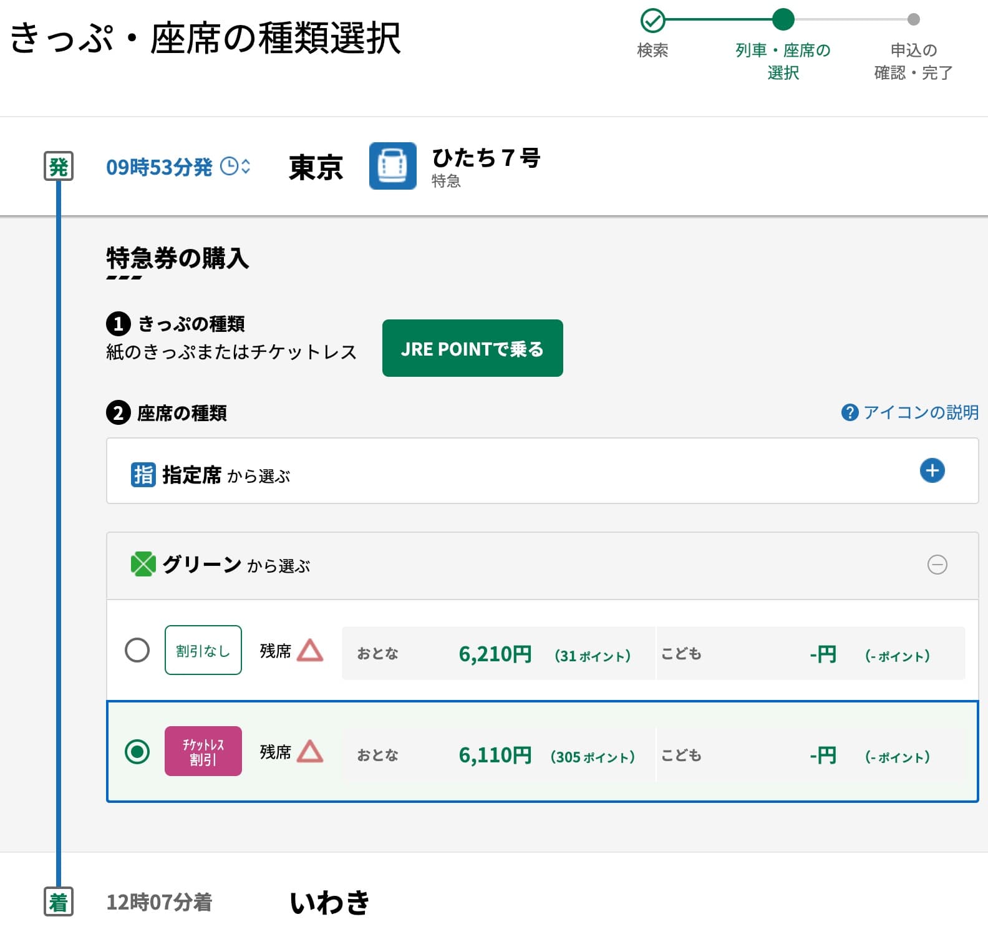Collapse グリーンから選ぶ with the minus icon
Viewport: 988px width, 947px height.
pyautogui.click(x=937, y=565)
